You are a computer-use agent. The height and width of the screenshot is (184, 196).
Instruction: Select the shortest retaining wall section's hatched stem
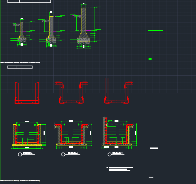[22, 29]
